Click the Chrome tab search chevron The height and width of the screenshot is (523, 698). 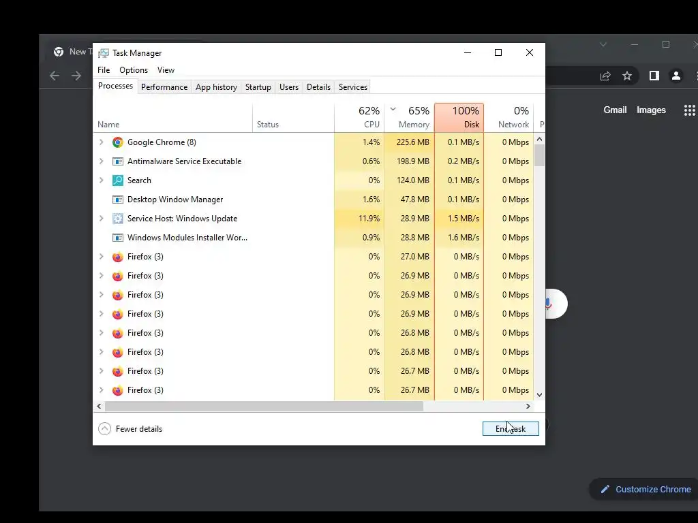click(603, 44)
